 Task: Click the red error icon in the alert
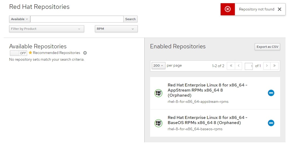(228, 9)
